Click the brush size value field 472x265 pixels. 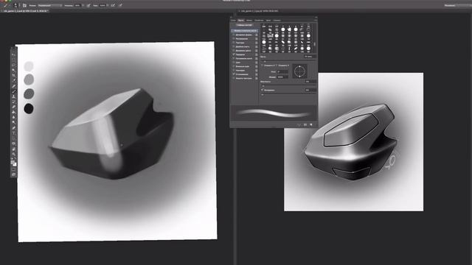click(x=310, y=57)
